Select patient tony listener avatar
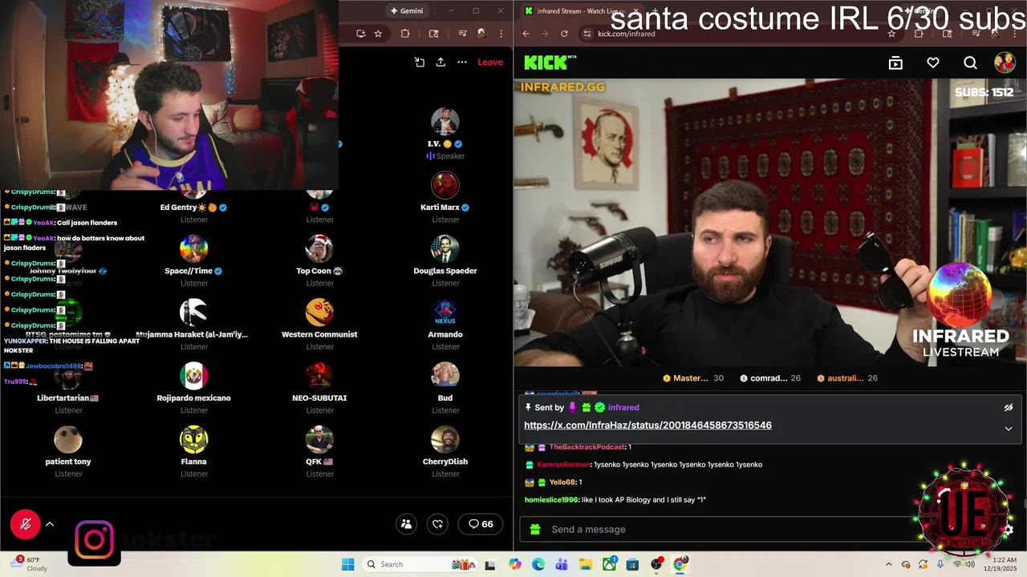The width and height of the screenshot is (1027, 577). point(68,439)
